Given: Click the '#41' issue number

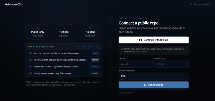Looking at the screenshot, I should (x=30, y=53).
